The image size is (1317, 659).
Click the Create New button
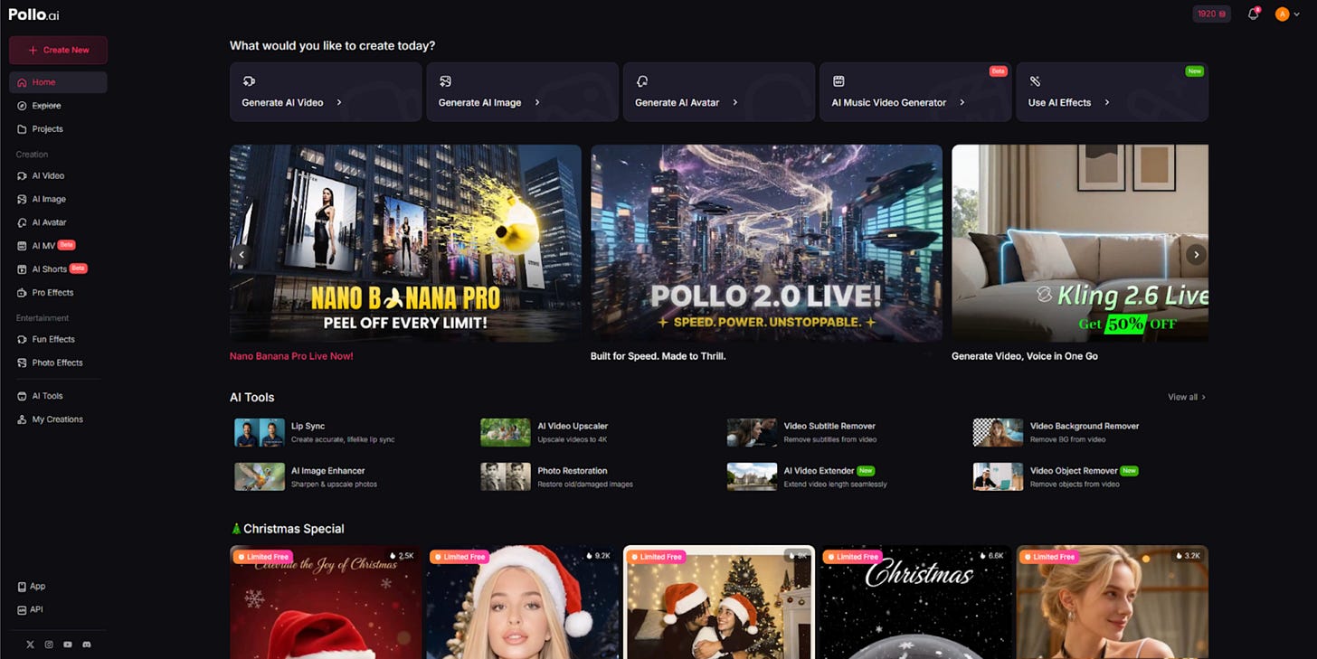[58, 50]
